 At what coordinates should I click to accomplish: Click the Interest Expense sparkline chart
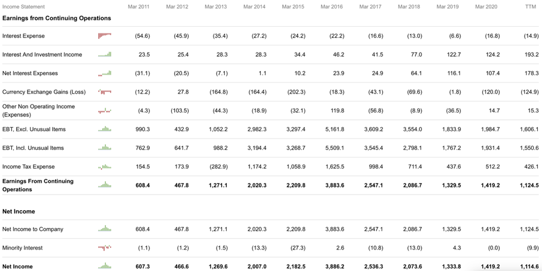point(105,35)
